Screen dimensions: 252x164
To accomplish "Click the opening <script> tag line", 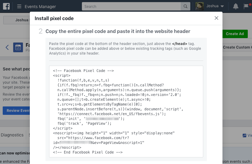I will [x=62, y=76].
